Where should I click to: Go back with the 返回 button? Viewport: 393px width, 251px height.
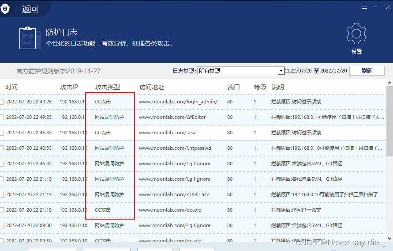coord(30,9)
